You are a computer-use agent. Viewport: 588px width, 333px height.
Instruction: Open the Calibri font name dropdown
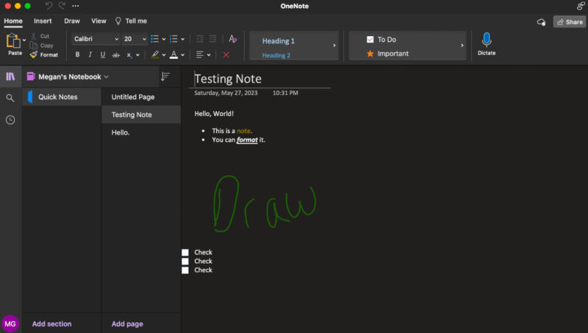pyautogui.click(x=96, y=39)
